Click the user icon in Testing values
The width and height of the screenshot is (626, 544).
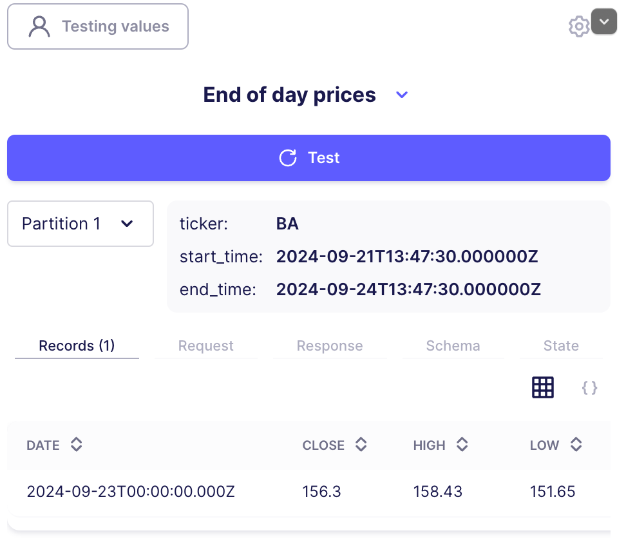[39, 26]
